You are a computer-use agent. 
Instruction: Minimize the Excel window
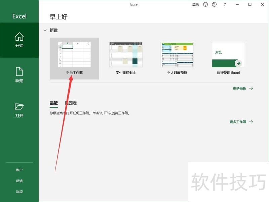[237, 4]
